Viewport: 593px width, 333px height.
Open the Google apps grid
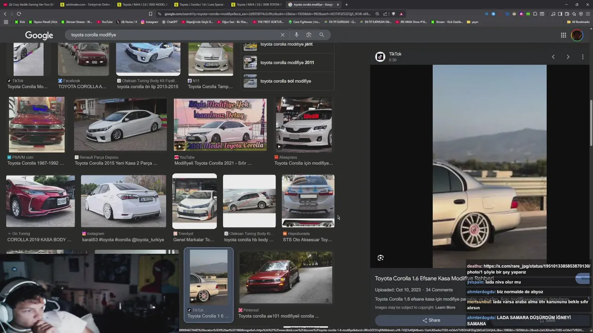tap(563, 35)
